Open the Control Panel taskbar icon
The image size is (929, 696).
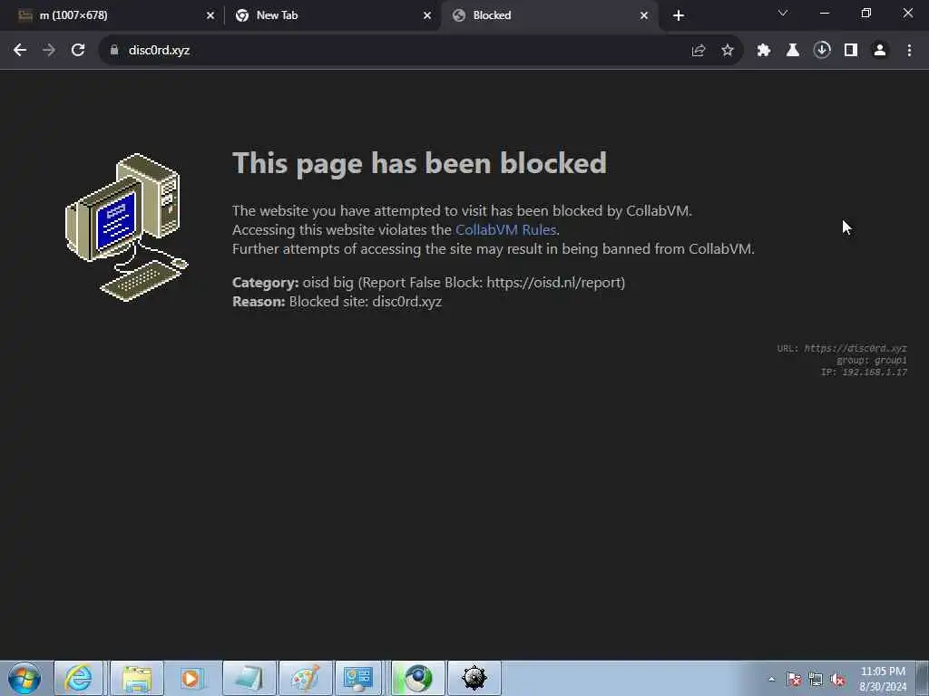[358, 678]
